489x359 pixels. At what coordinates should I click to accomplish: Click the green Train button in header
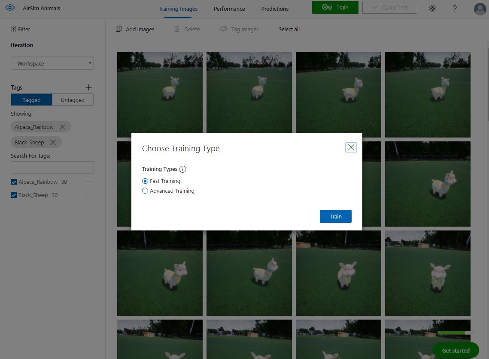pos(335,7)
